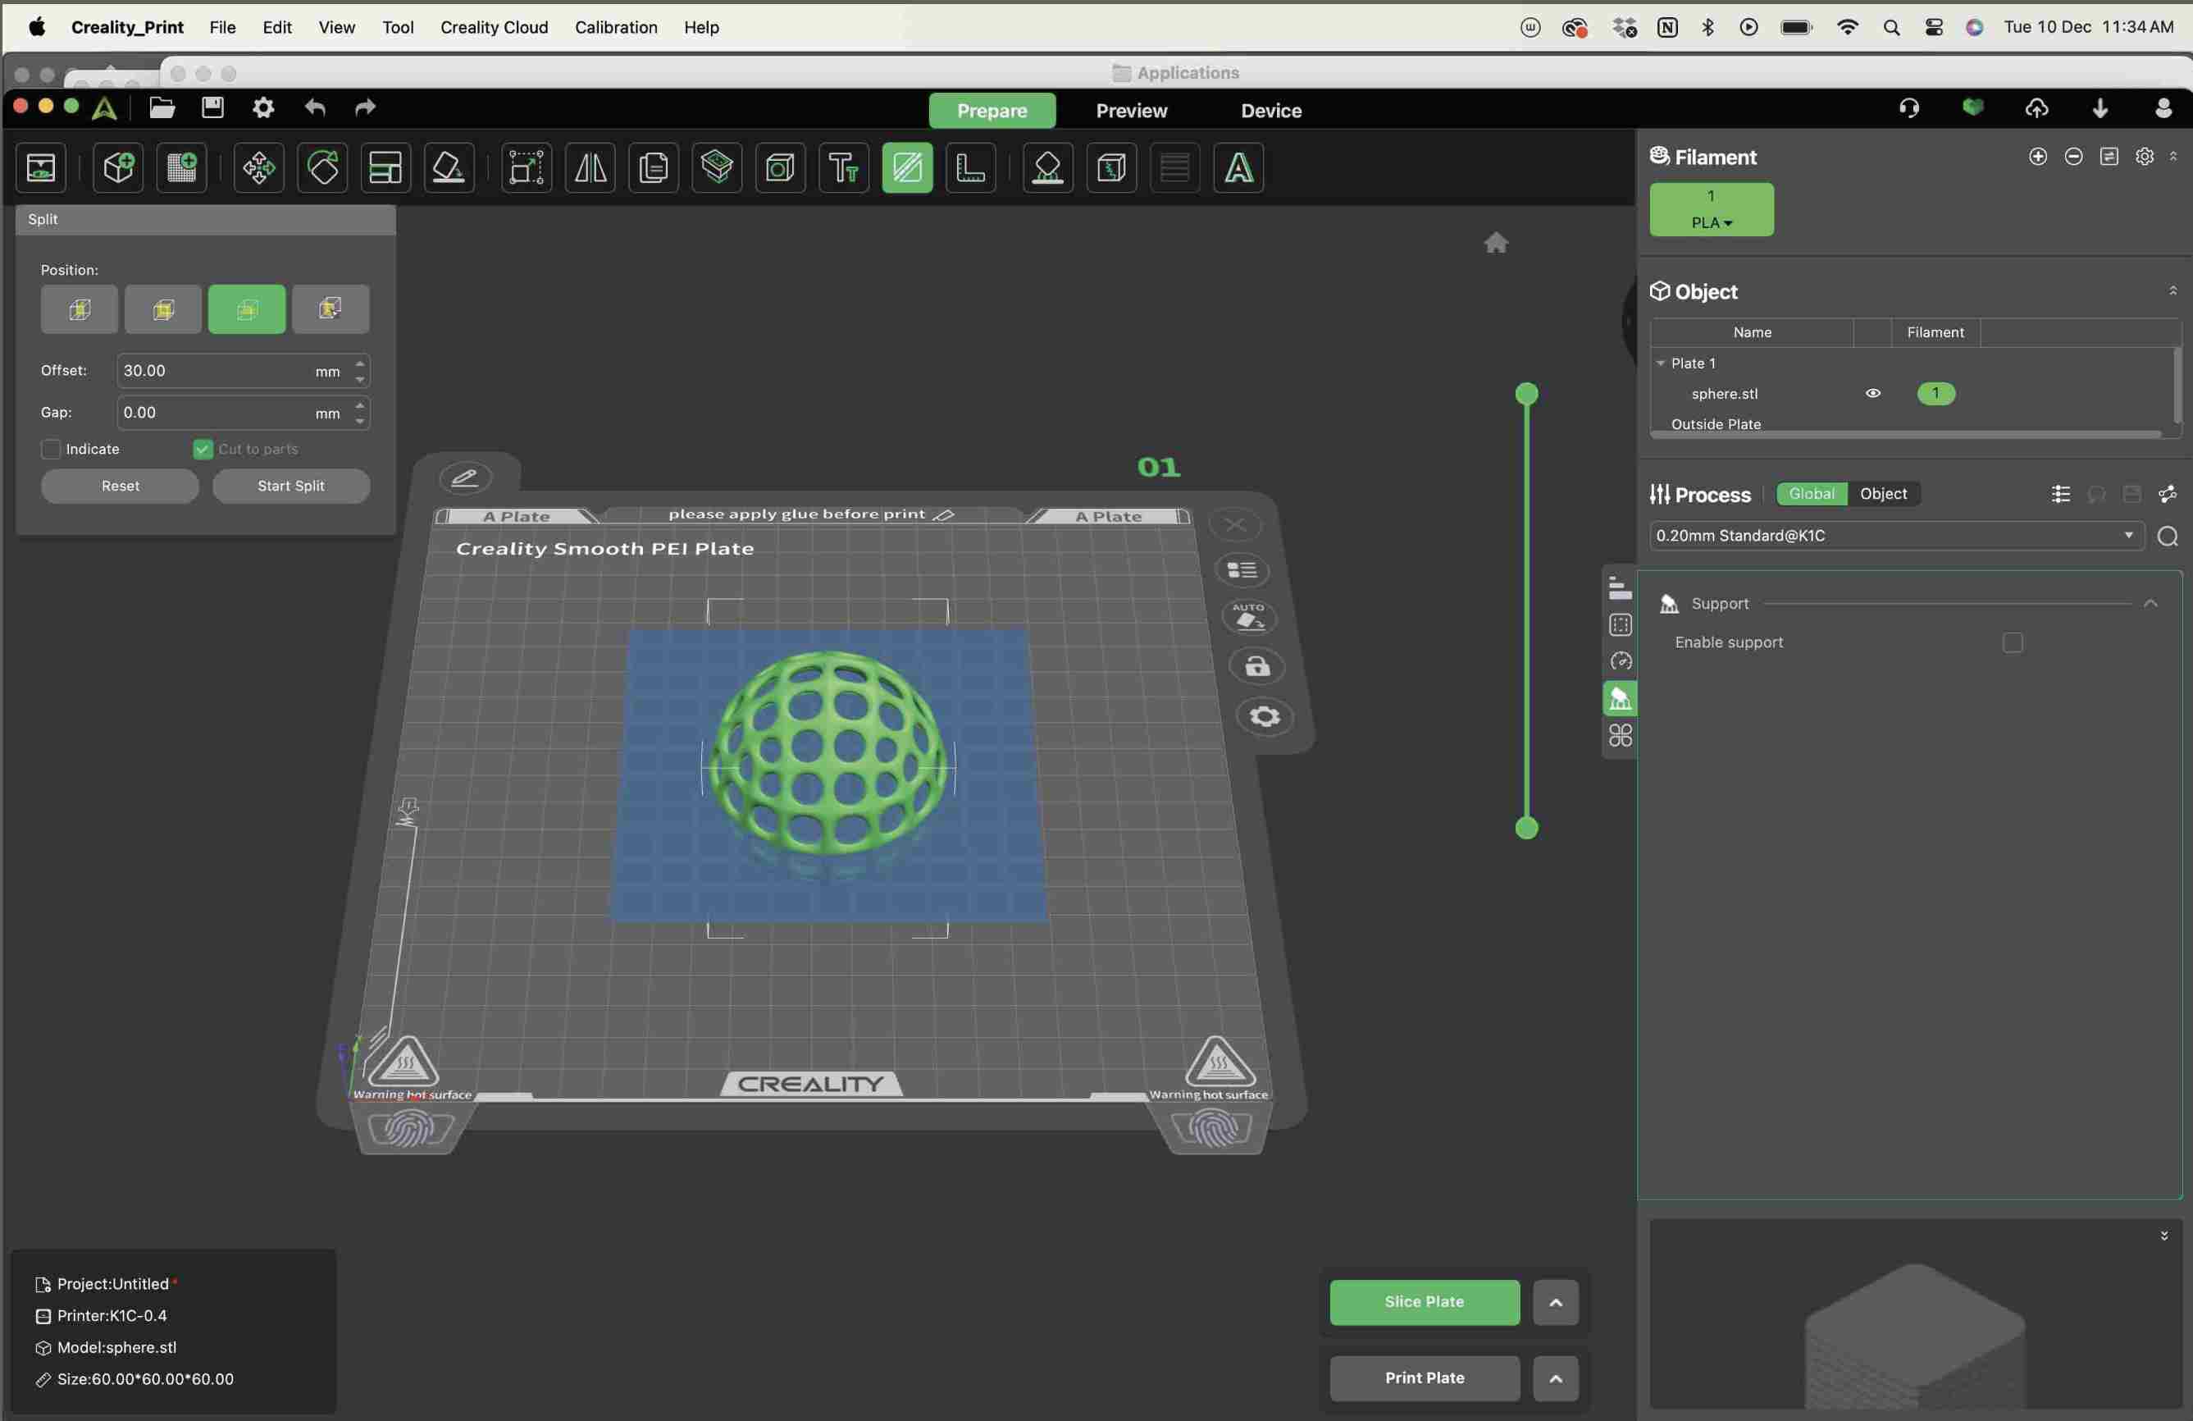The height and width of the screenshot is (1421, 2193).
Task: Search process settings with magnifier icon
Action: [x=2168, y=537]
